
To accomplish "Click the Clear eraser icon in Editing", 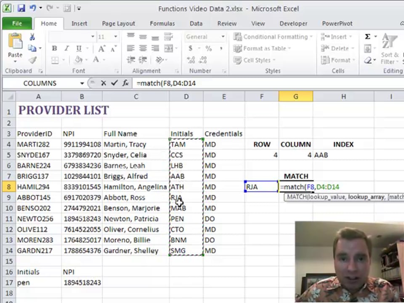I will click(368, 60).
